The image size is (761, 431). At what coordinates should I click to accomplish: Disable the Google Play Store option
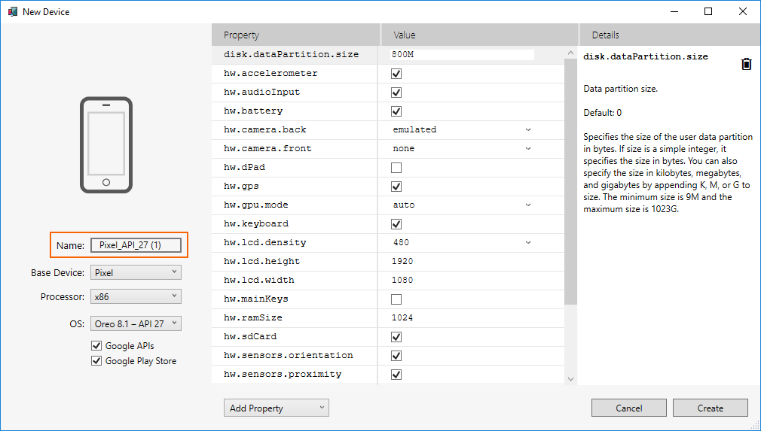click(96, 361)
